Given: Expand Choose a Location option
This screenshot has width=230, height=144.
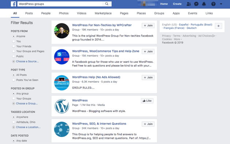Looking at the screenshot, I should tap(26, 127).
